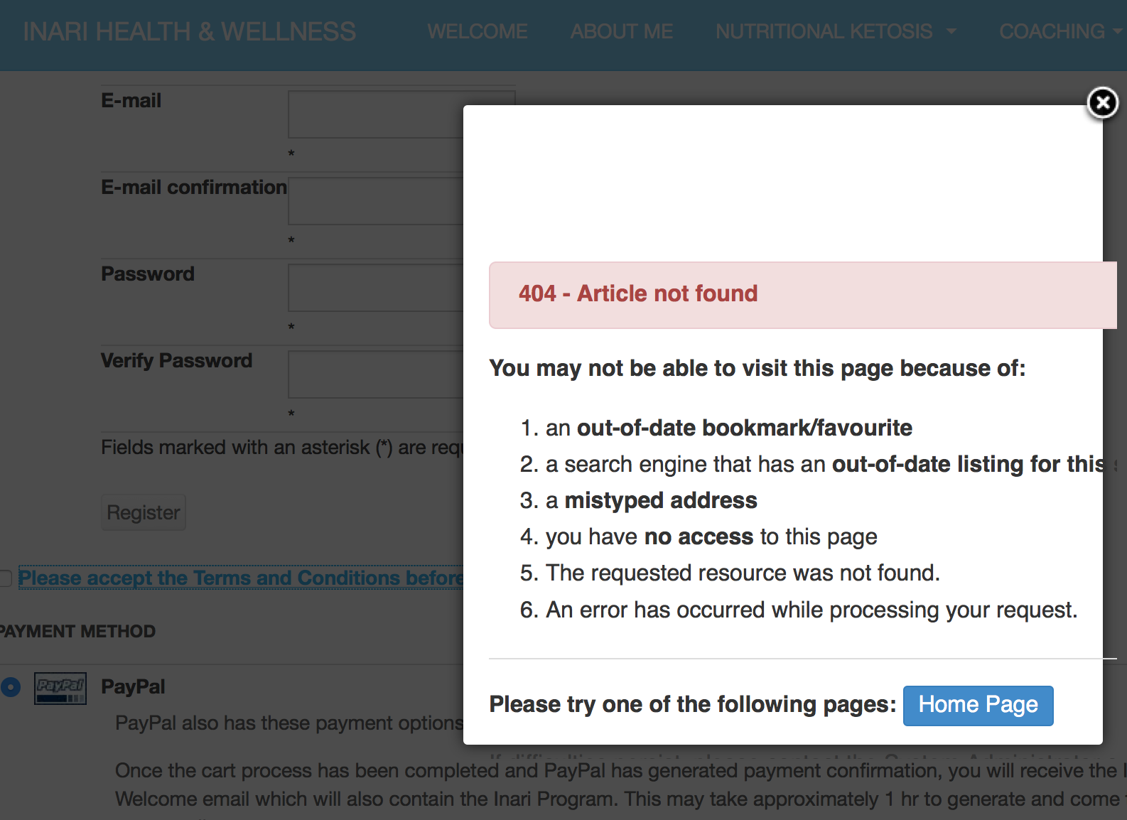Screen dimensions: 1127x820
Task: Click the mistyped address list item
Action: tap(651, 501)
